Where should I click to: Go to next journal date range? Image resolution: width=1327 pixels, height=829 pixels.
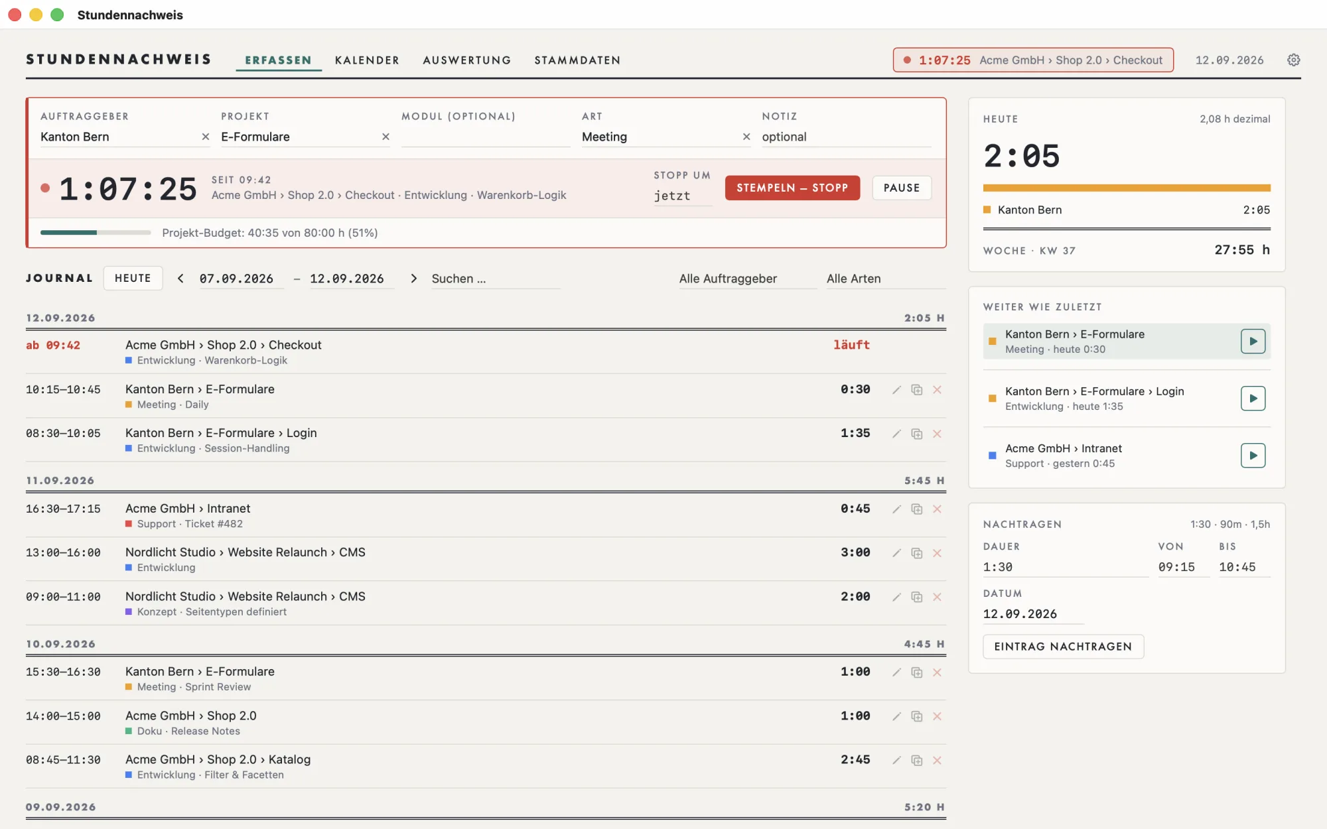414,279
